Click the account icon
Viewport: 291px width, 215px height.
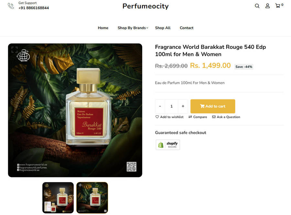pyautogui.click(x=267, y=6)
